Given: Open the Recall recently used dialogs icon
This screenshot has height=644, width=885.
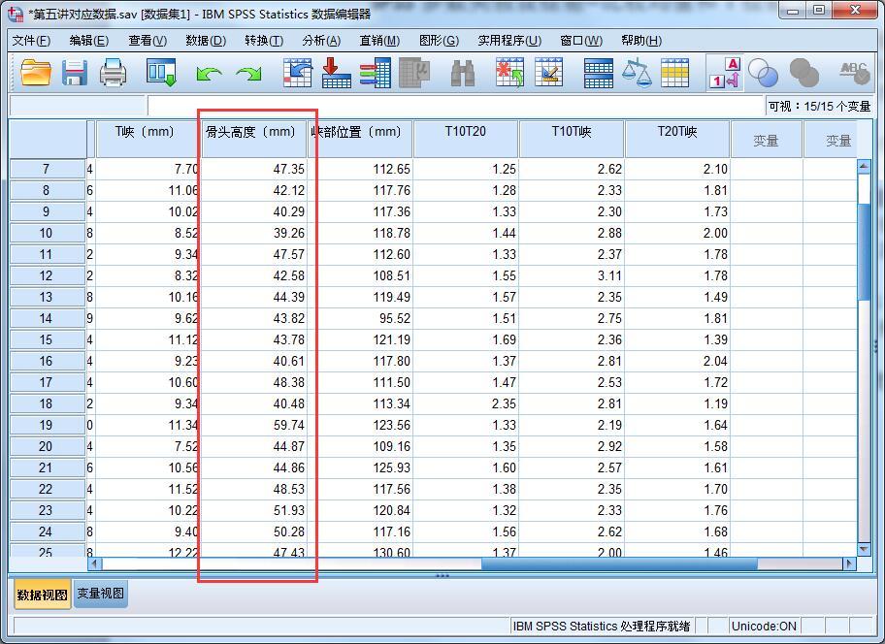Looking at the screenshot, I should [x=162, y=73].
